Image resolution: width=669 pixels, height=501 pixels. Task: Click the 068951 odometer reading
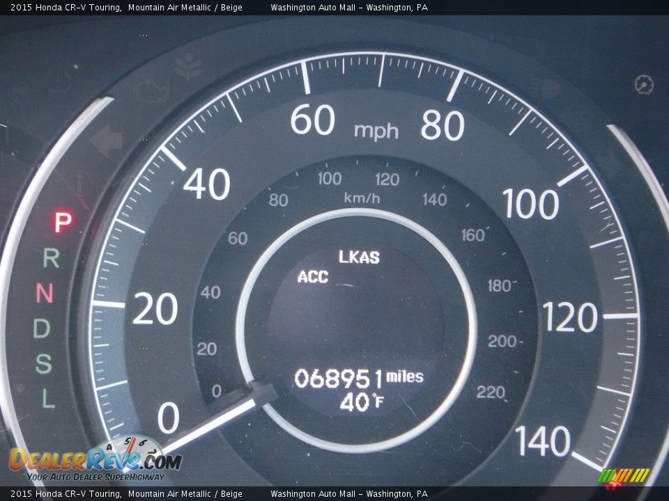point(339,379)
